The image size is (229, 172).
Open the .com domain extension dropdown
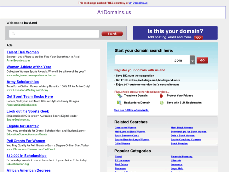[192, 60]
